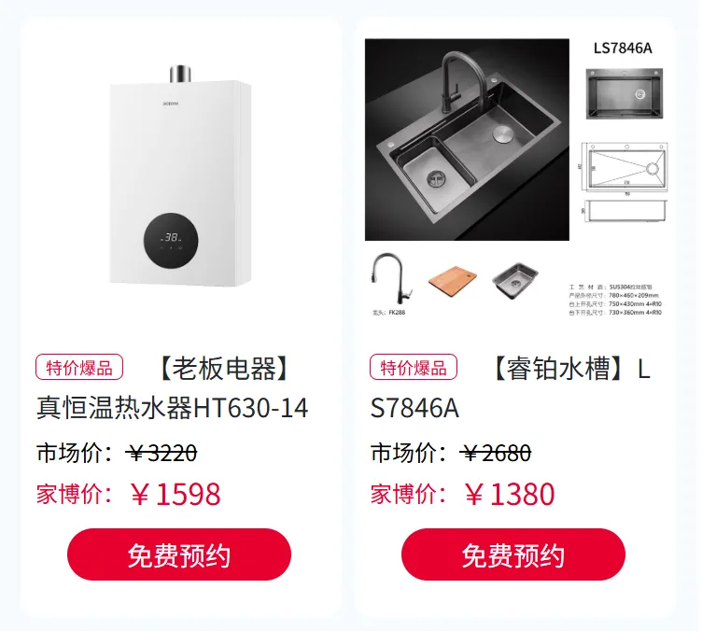Click the LS7846A model label above sink

click(623, 48)
